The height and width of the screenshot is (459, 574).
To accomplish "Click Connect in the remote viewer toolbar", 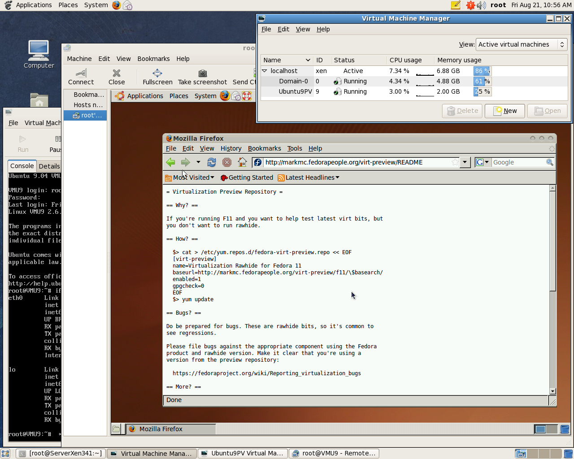I will (x=81, y=77).
